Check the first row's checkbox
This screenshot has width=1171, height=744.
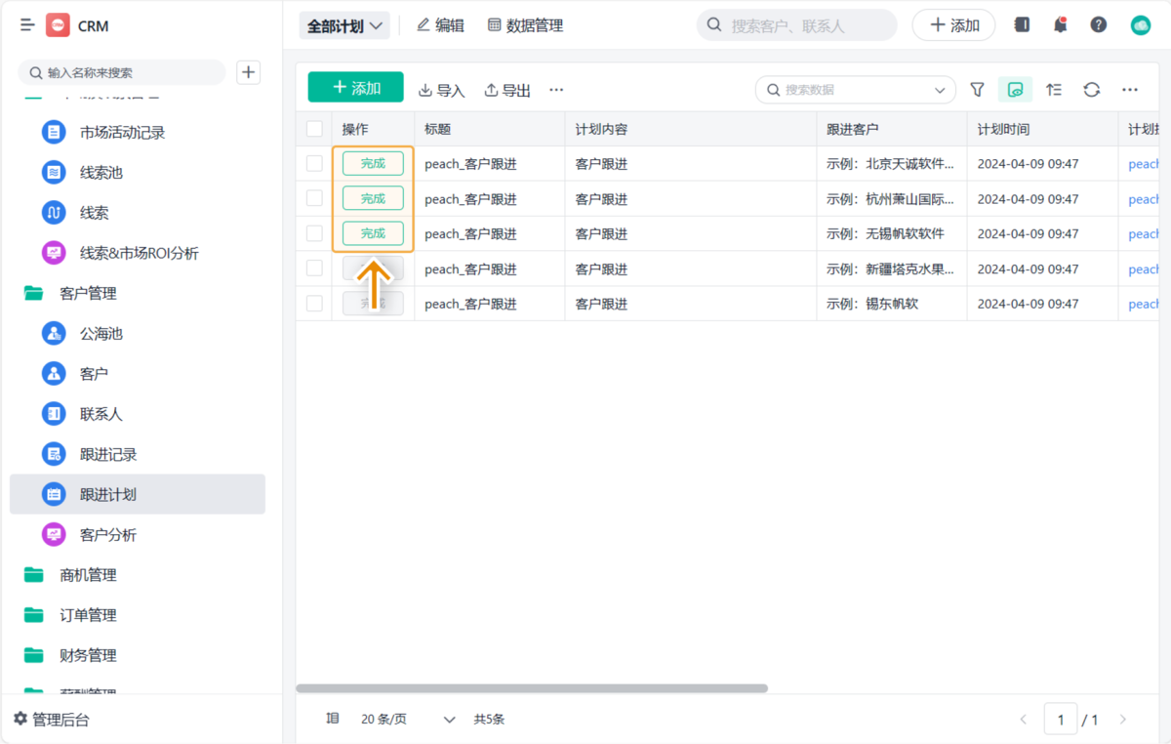point(314,164)
